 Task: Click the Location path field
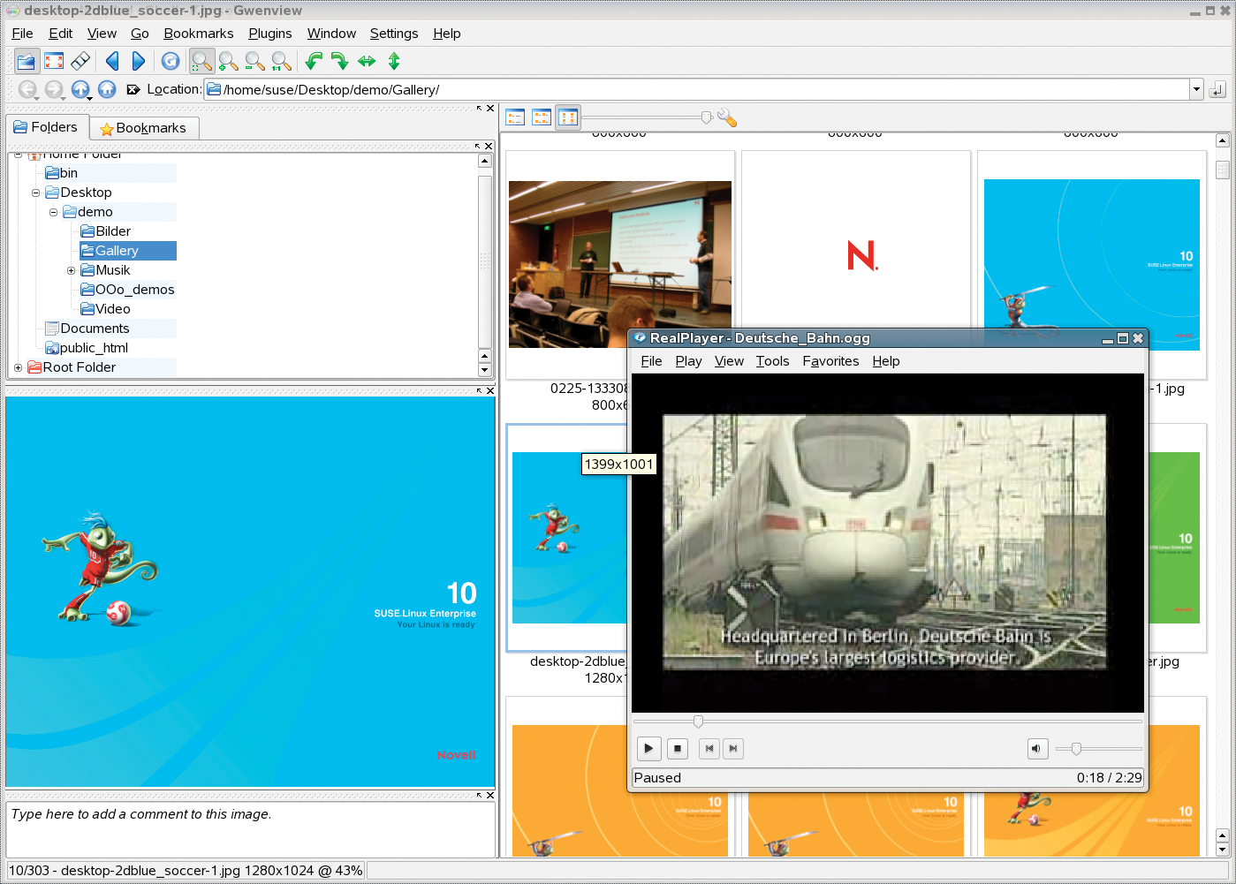point(698,89)
